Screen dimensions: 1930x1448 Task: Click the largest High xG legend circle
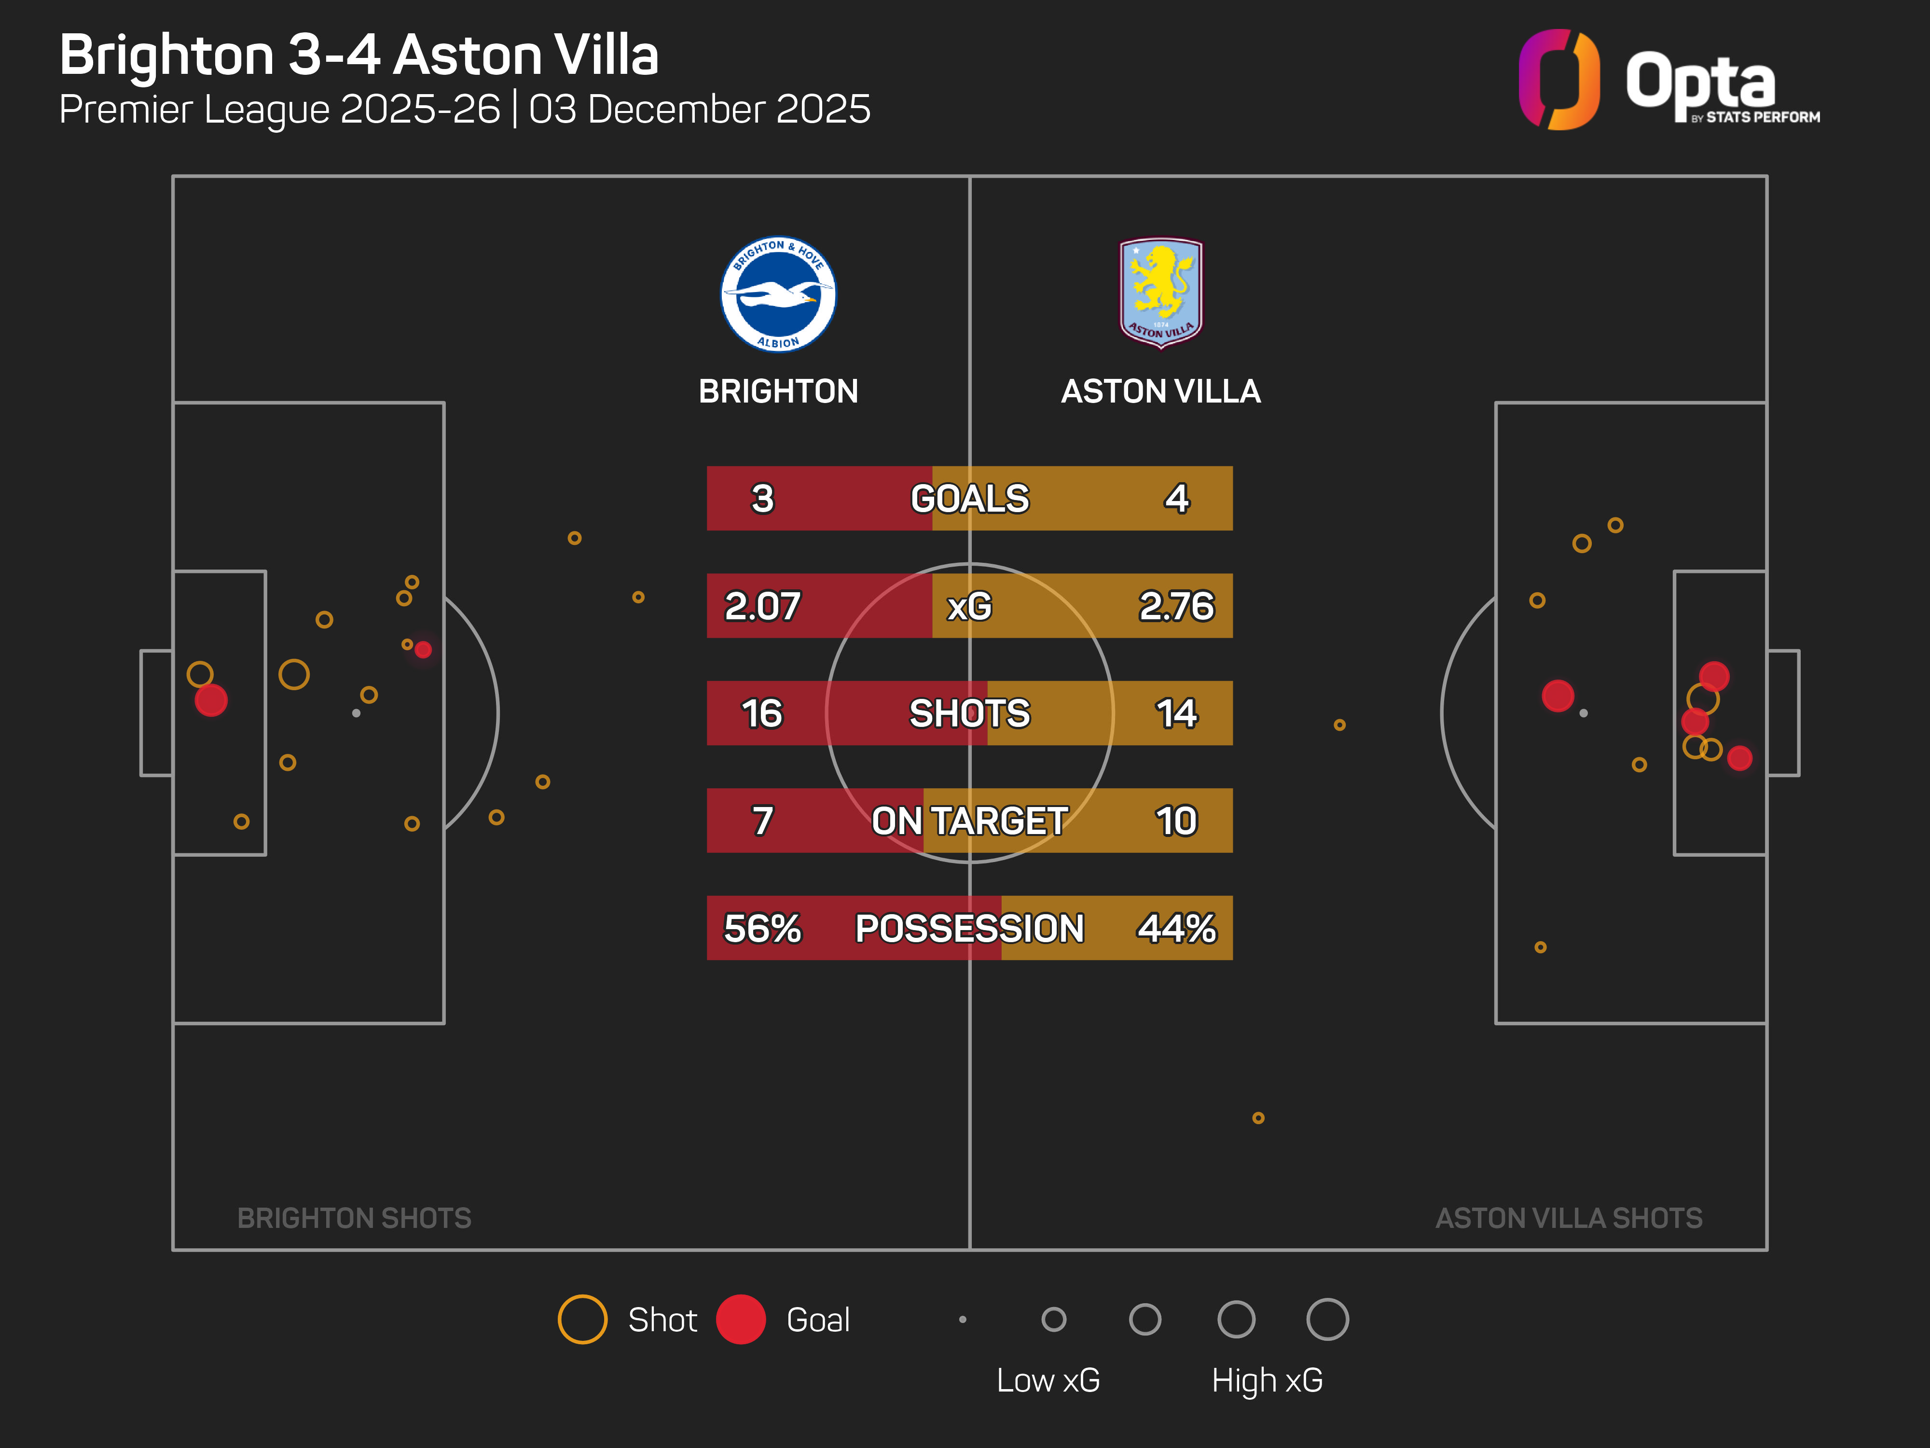pyautogui.click(x=1327, y=1319)
